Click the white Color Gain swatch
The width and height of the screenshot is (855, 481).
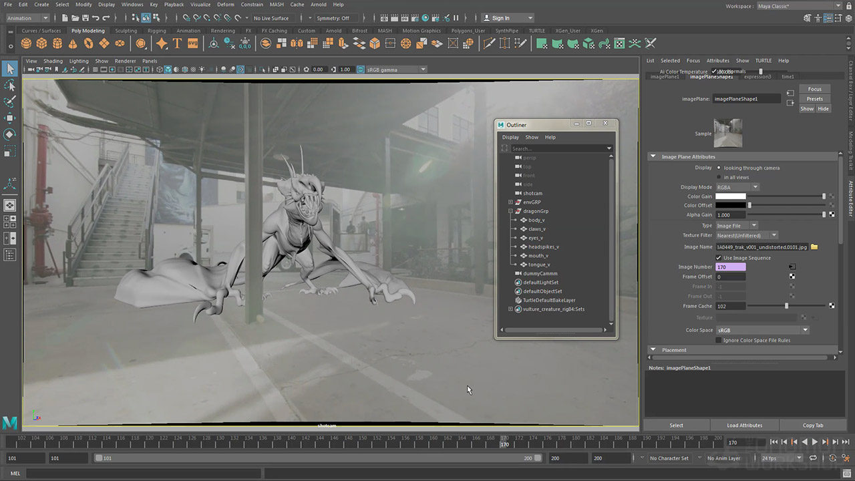coord(730,196)
